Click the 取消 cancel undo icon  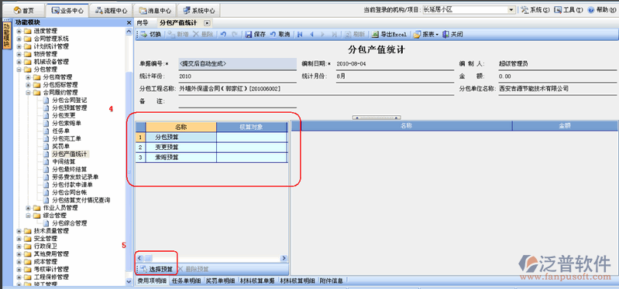click(x=273, y=34)
